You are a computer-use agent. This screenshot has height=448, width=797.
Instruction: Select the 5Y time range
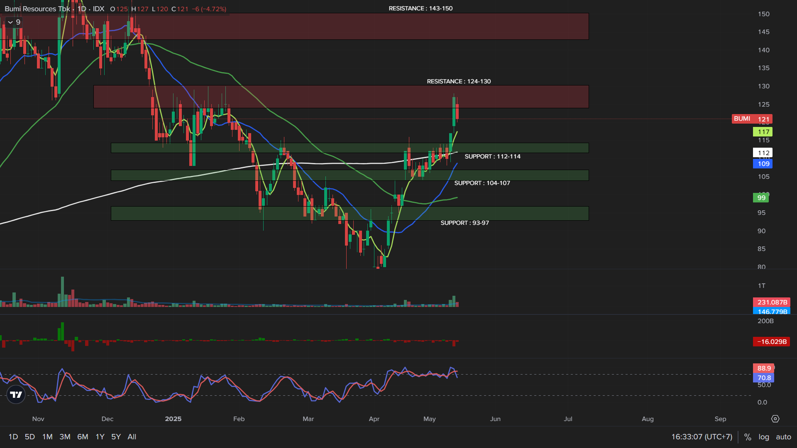tap(116, 437)
